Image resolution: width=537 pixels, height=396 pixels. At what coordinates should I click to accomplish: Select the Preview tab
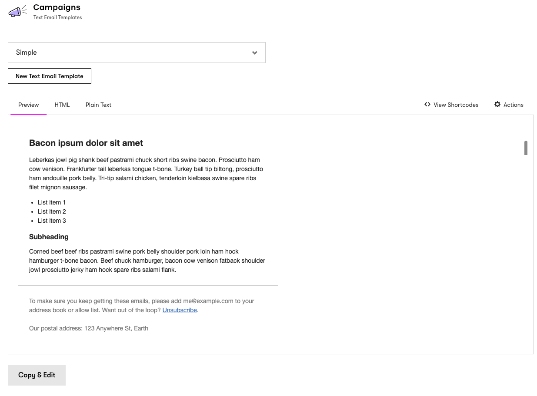click(28, 105)
